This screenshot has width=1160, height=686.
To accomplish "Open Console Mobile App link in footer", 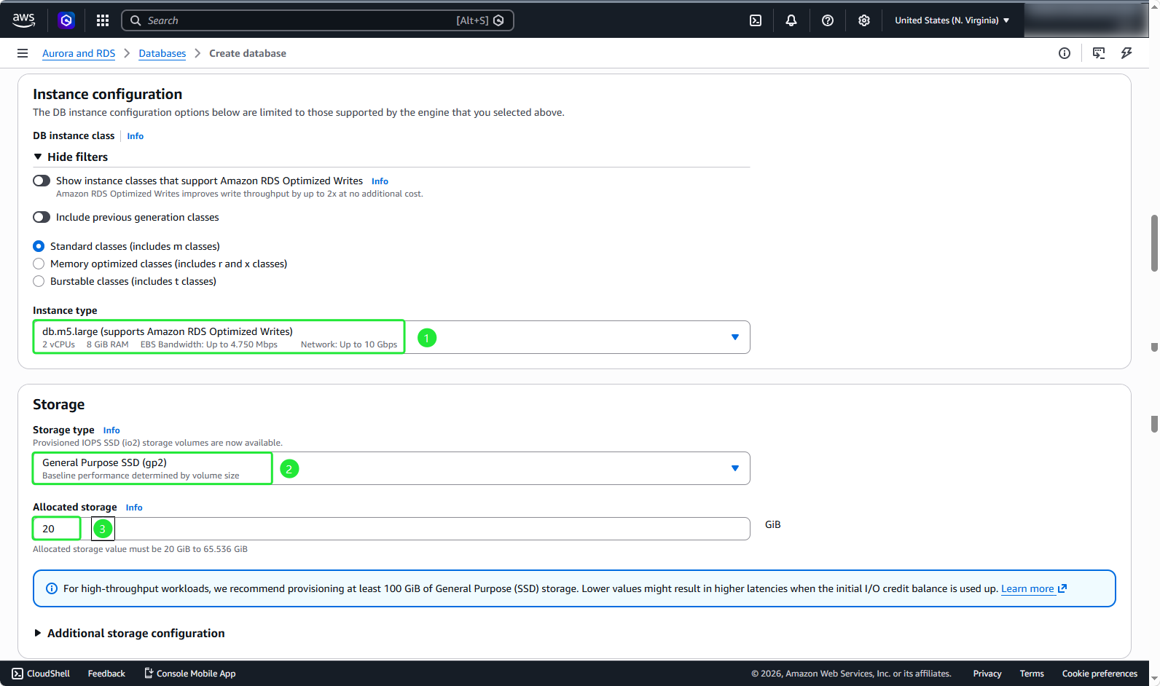I will click(x=190, y=674).
